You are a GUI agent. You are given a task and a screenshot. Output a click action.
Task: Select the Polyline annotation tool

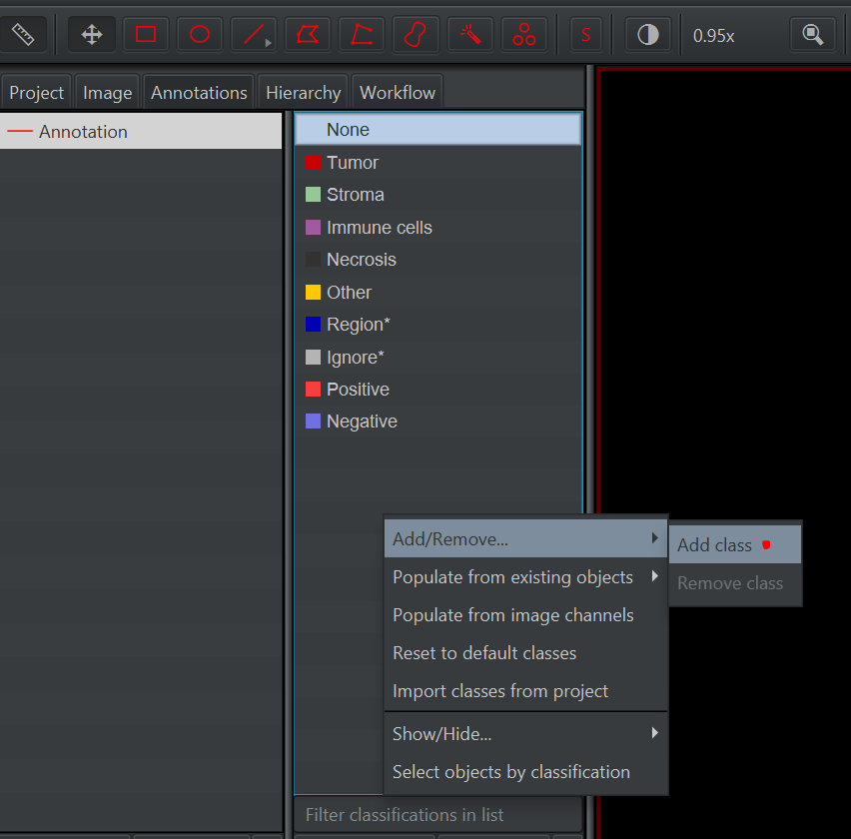pos(361,34)
